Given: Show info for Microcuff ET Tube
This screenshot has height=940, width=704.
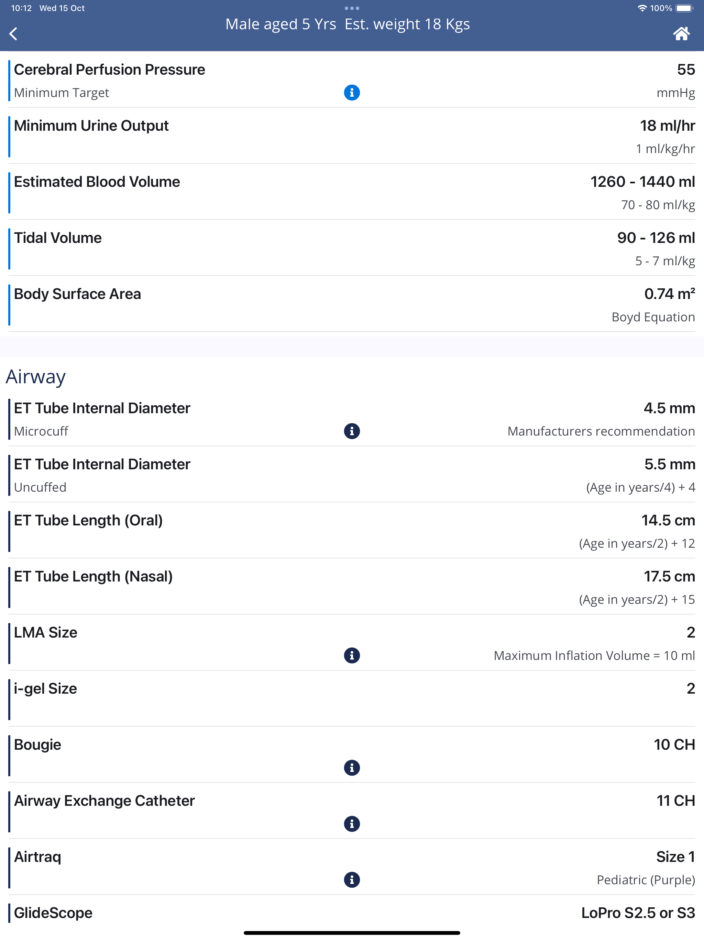Looking at the screenshot, I should click(352, 431).
